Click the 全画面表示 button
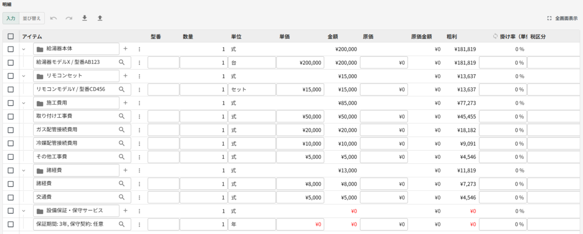583x234 pixels. pyautogui.click(x=563, y=18)
